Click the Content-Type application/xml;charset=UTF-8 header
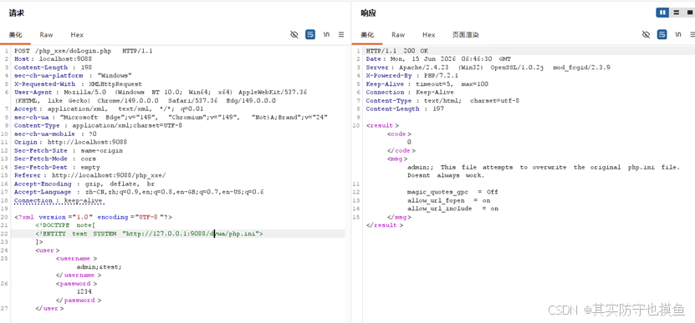 (98, 126)
